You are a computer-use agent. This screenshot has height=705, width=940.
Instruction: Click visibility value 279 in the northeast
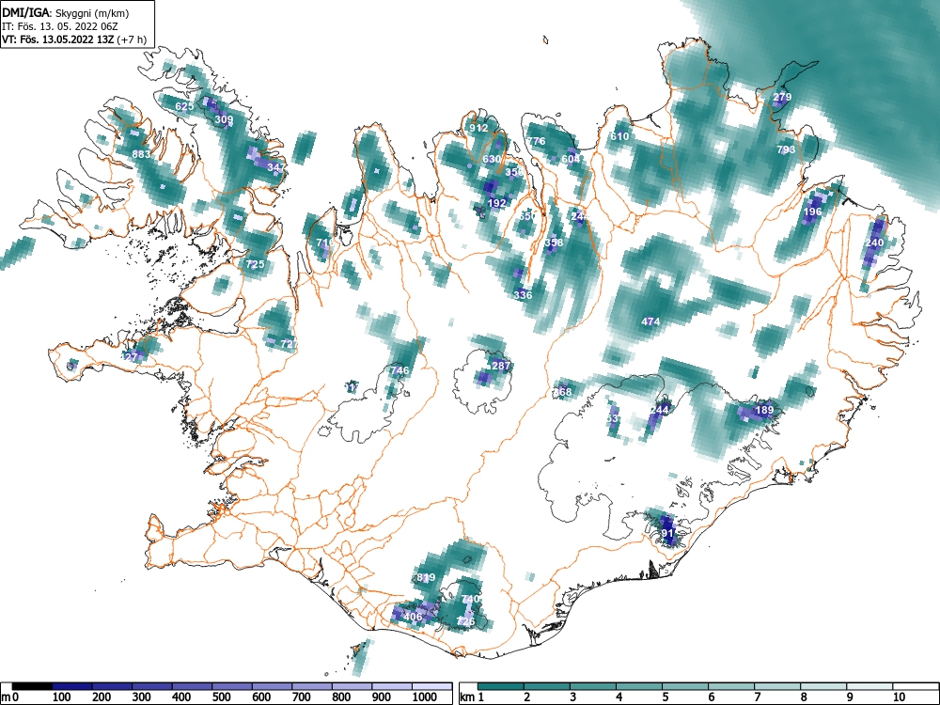(782, 97)
